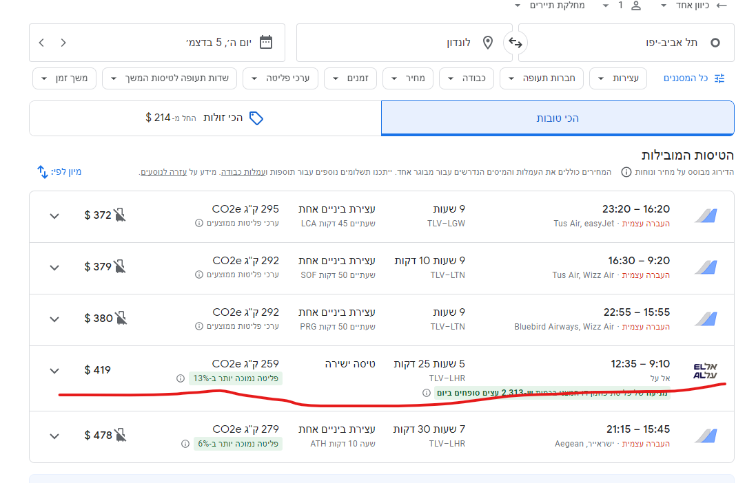Open the חברות תעופה airlines filter dropdown
The height and width of the screenshot is (483, 756).
[542, 78]
